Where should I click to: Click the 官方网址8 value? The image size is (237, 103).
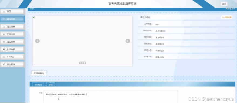(160, 38)
